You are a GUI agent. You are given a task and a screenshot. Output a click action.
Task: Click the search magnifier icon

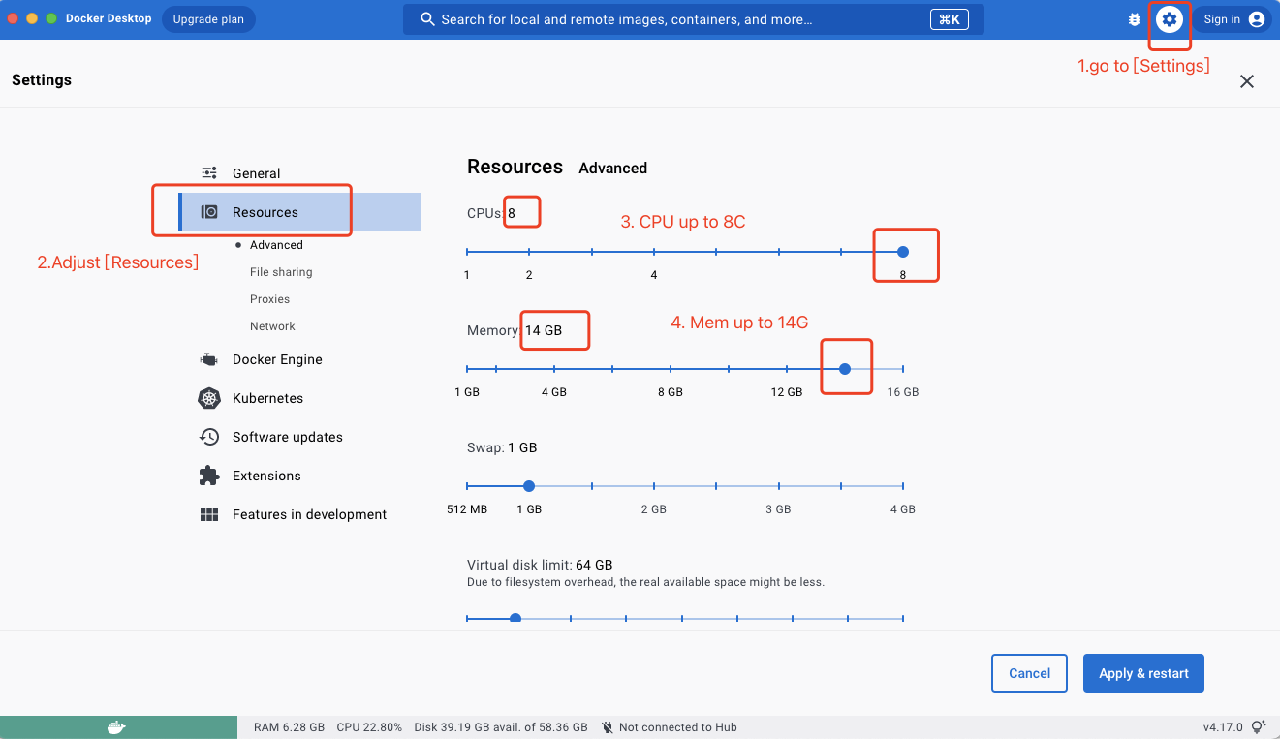point(426,19)
